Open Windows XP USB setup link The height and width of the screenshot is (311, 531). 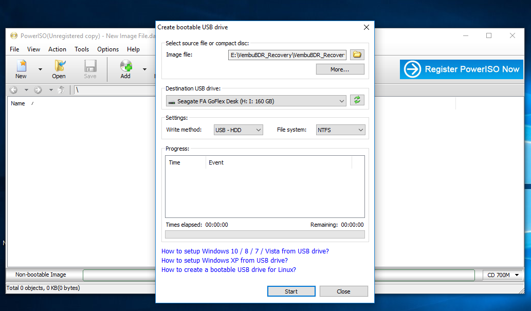pos(225,260)
